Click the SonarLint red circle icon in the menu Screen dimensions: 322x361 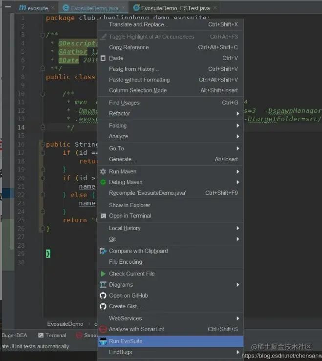point(103,329)
